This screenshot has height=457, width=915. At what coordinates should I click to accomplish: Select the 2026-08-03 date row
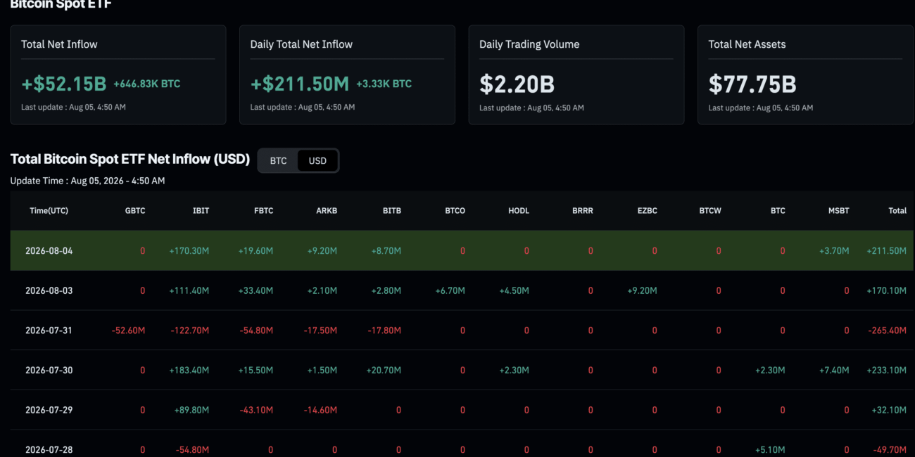462,290
